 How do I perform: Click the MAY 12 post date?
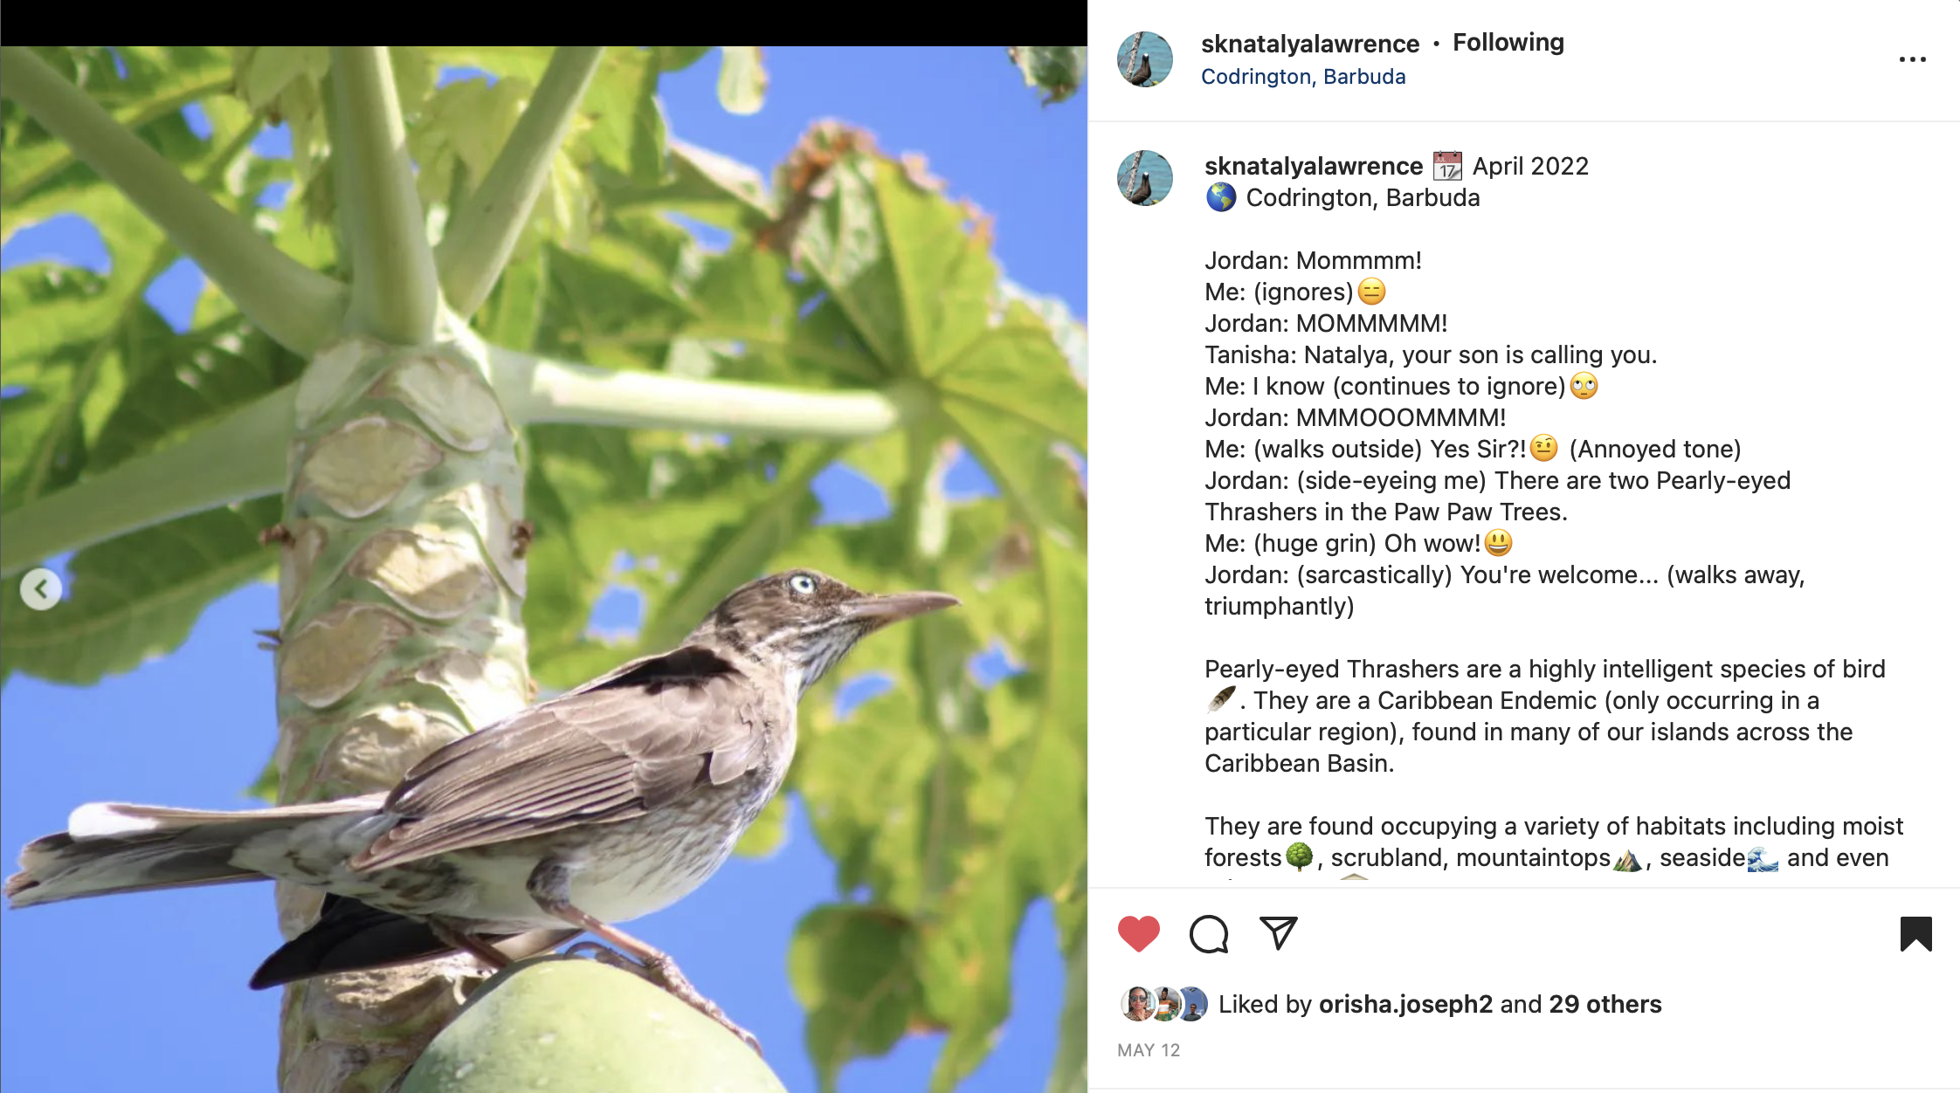tap(1149, 1050)
